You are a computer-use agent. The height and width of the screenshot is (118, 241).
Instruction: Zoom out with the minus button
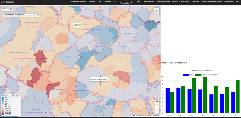[157, 111]
